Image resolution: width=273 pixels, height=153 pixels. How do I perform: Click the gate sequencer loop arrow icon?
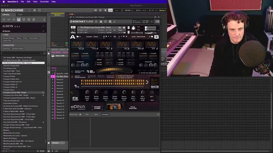coord(147,82)
